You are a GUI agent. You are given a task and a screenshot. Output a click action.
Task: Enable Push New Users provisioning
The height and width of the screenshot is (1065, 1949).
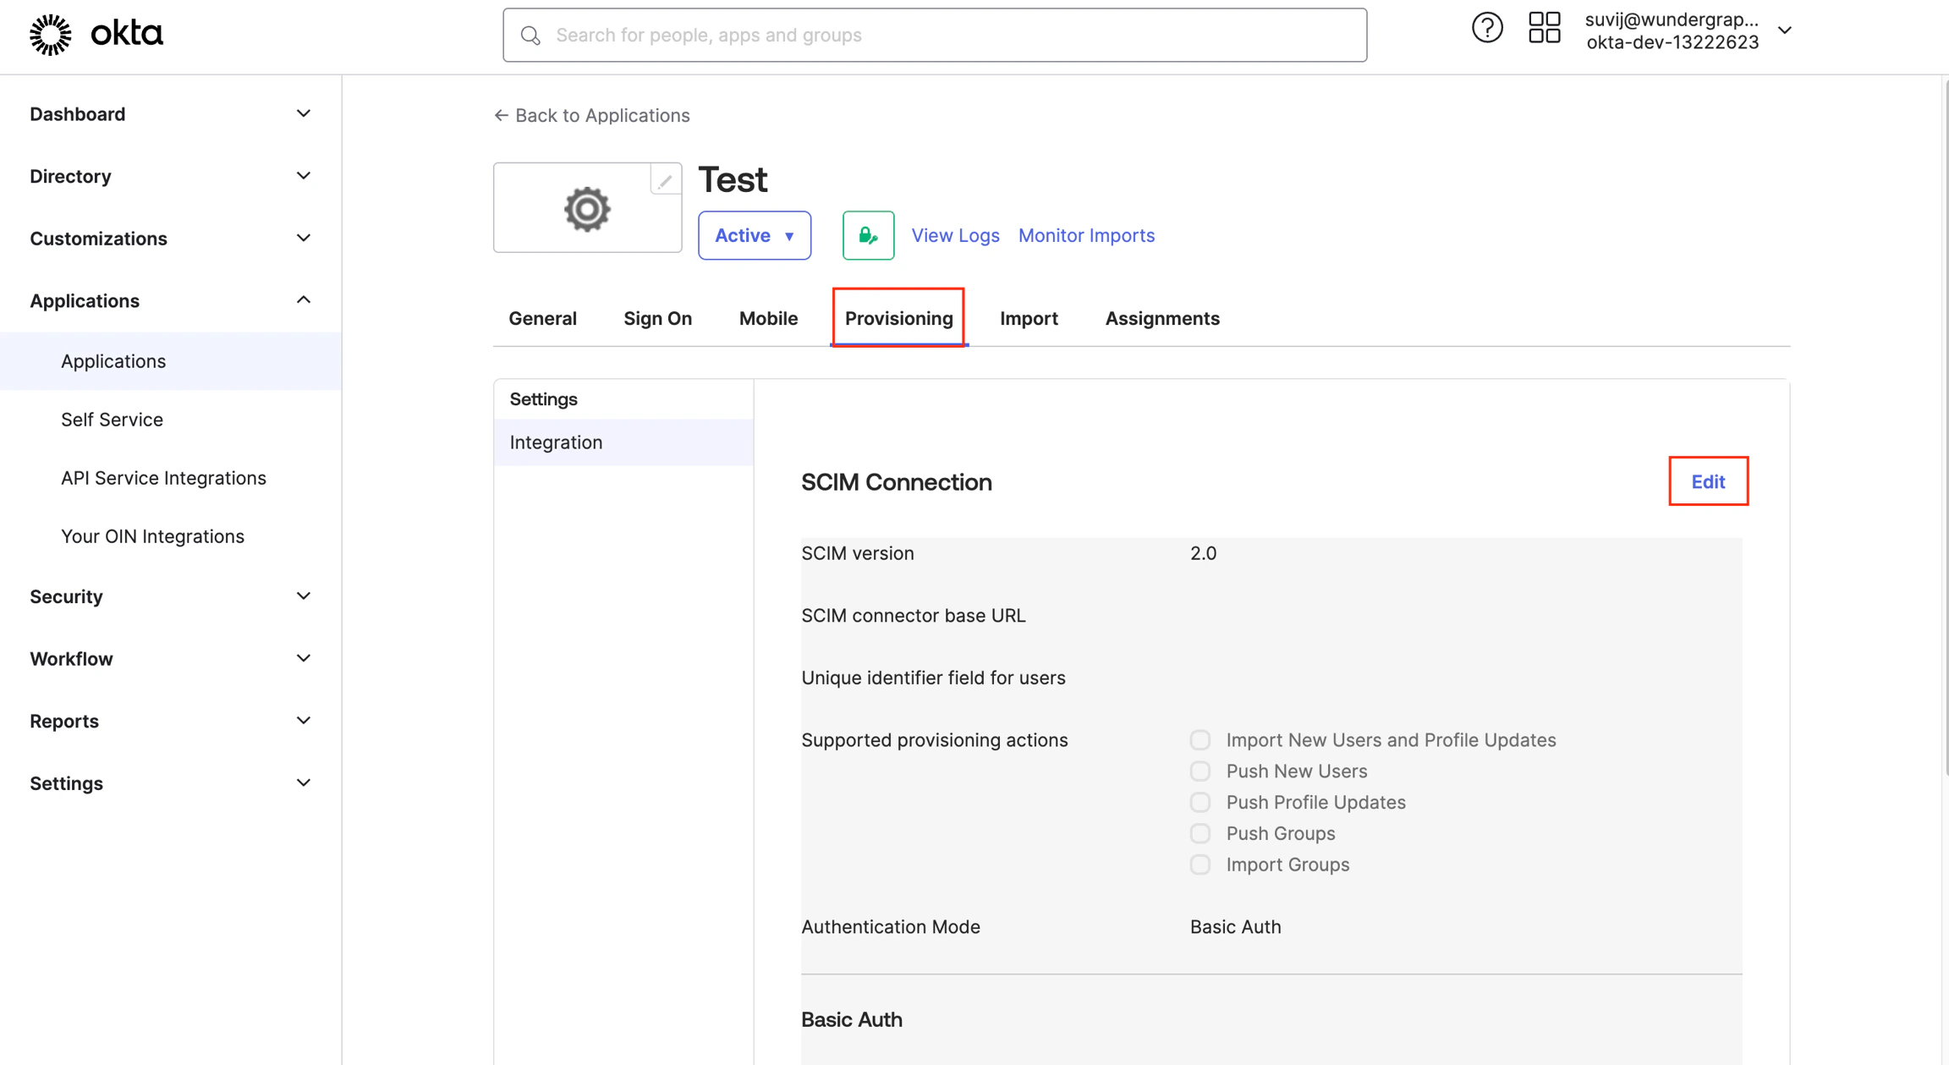pos(1200,771)
